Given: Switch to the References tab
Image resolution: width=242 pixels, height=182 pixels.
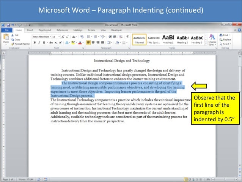Looking at the screenshot, I should point(62,30).
